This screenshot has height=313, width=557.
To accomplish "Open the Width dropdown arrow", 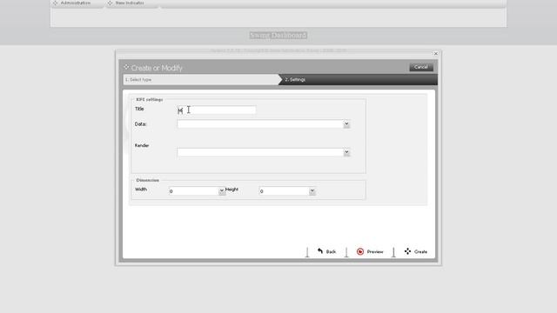I will pyautogui.click(x=222, y=191).
